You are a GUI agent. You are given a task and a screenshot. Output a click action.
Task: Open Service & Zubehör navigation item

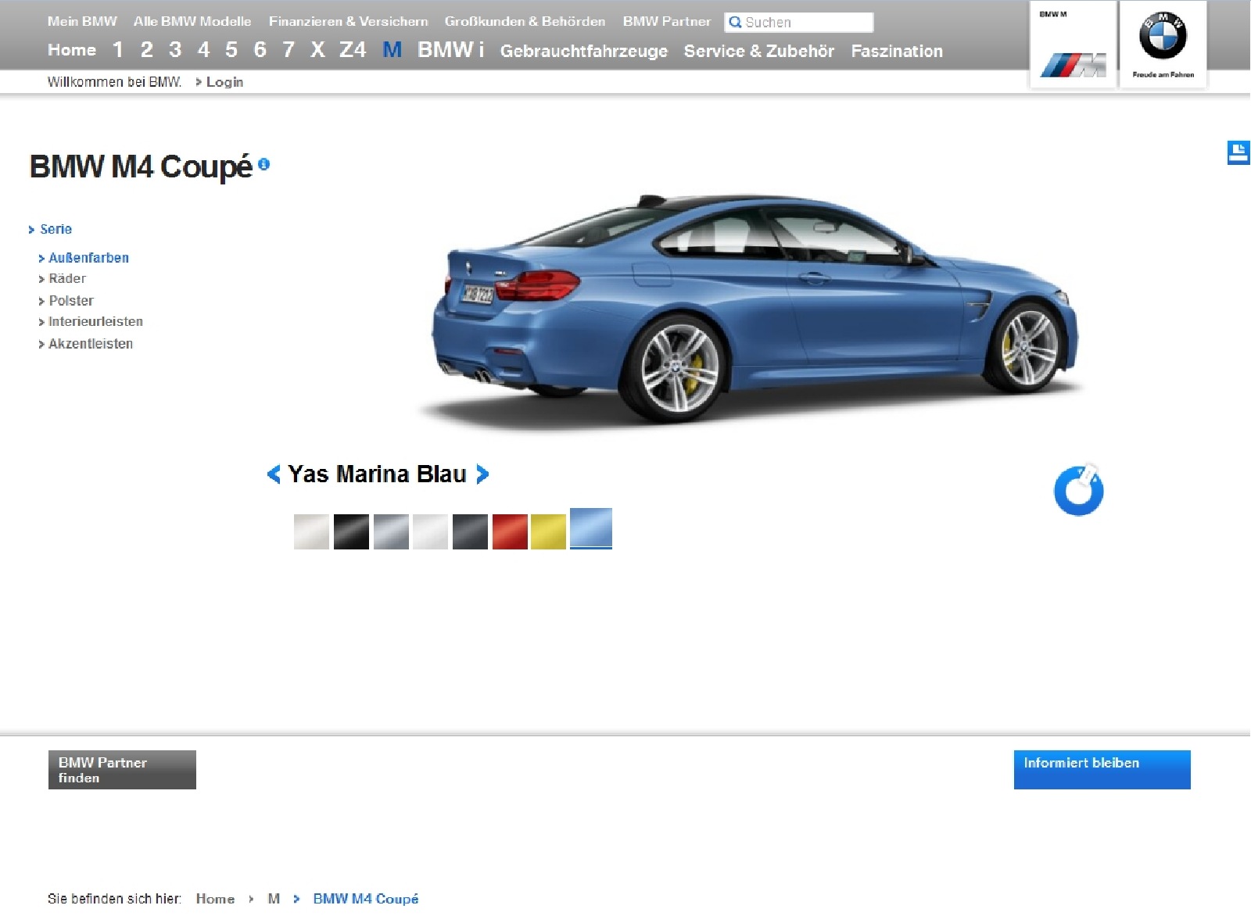click(x=759, y=51)
